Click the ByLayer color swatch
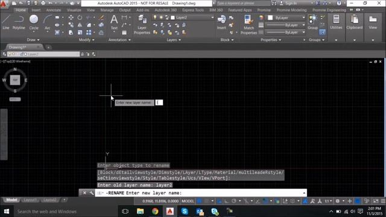Image resolution: width=386 pixels, height=217 pixels. pyautogui.click(x=270, y=17)
